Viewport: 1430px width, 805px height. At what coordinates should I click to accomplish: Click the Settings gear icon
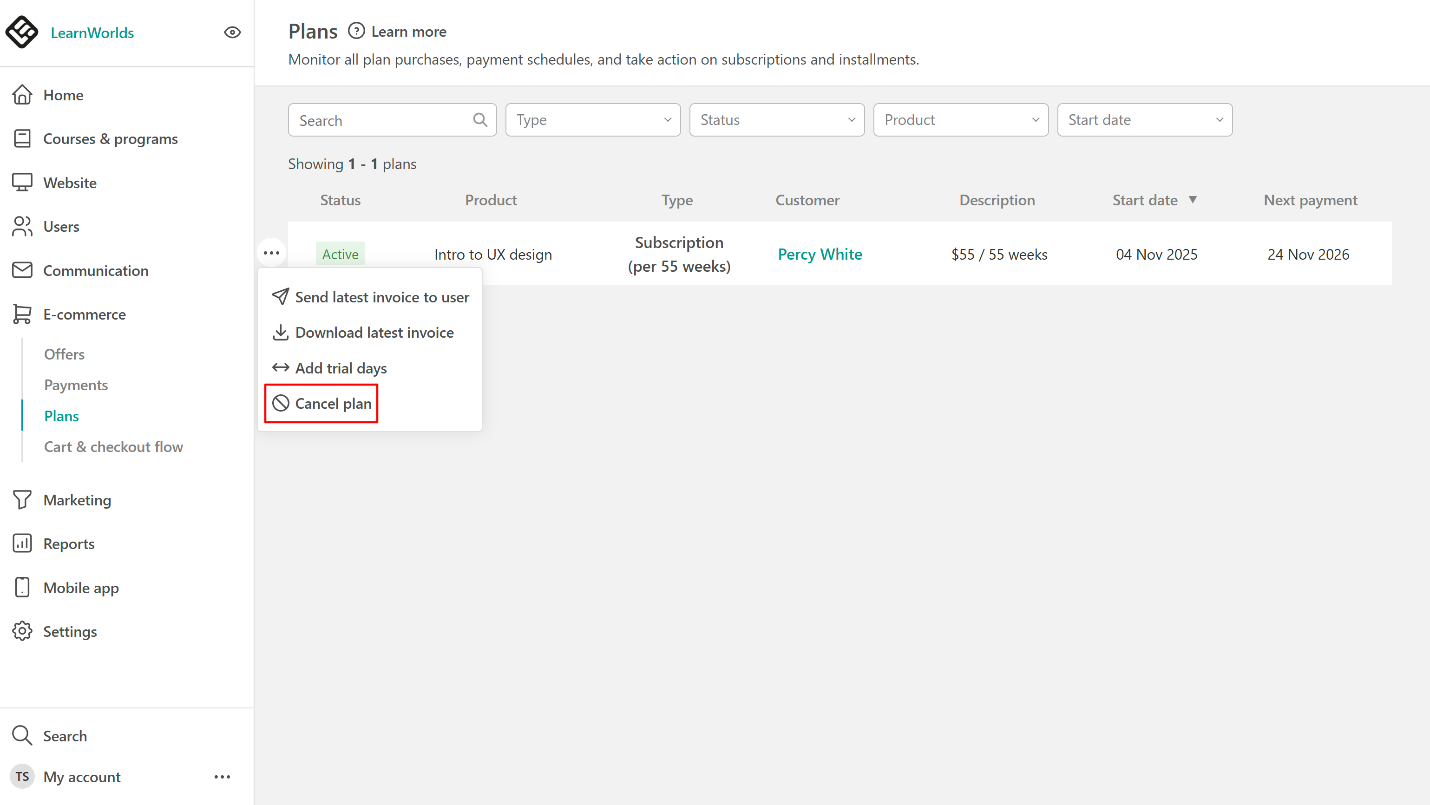[x=22, y=631]
